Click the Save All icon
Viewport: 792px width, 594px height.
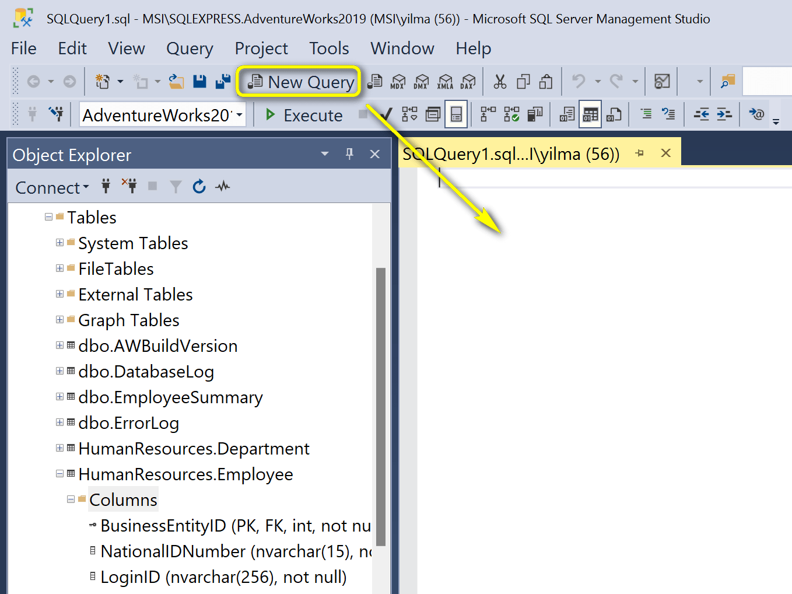click(x=223, y=82)
